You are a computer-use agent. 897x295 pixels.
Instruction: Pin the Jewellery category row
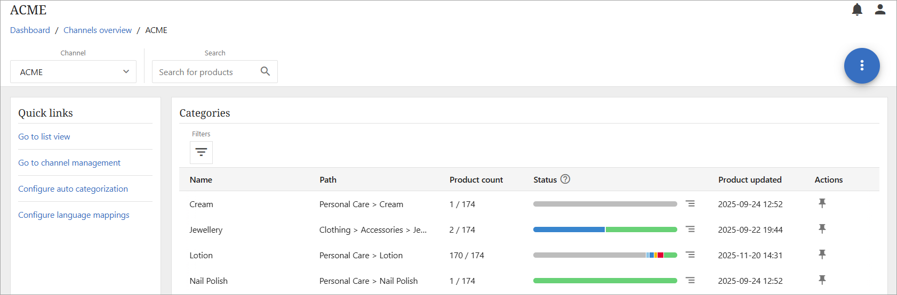click(x=822, y=229)
